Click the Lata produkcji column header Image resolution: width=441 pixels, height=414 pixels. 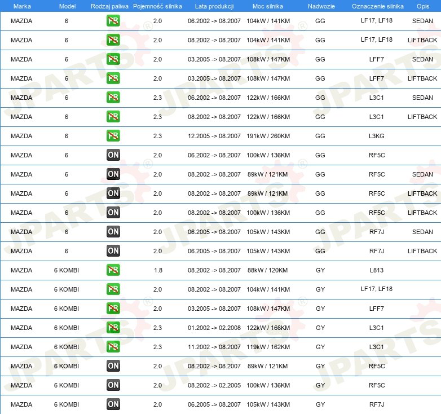point(214,6)
